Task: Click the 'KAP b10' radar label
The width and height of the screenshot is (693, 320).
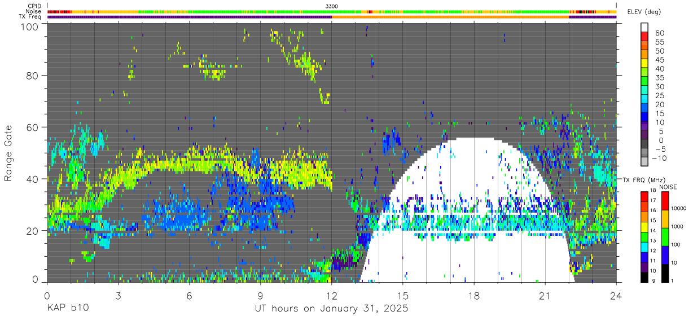Action: pyautogui.click(x=67, y=309)
